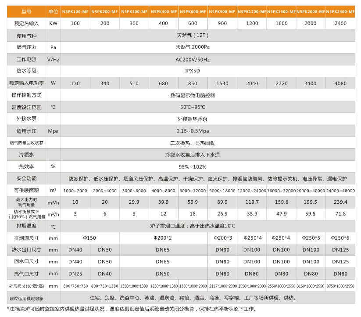Click the 3750*1000*2550 dimensions cell

tap(340, 286)
